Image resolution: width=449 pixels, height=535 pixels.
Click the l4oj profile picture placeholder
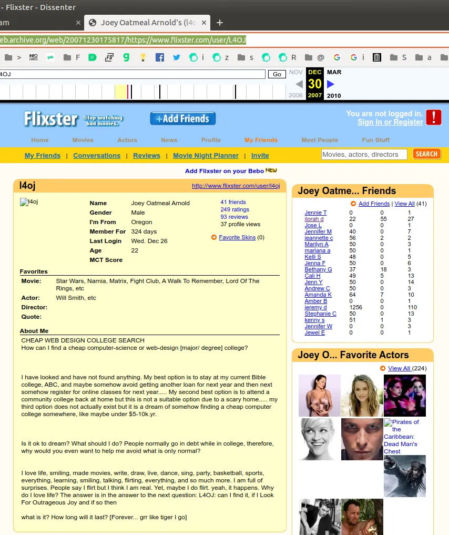pos(29,202)
